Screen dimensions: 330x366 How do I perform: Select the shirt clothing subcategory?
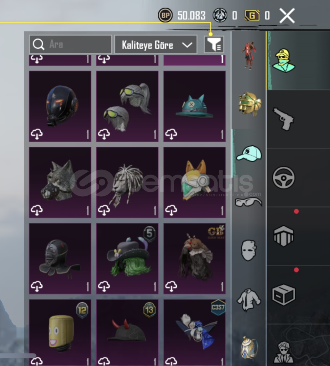point(249,300)
